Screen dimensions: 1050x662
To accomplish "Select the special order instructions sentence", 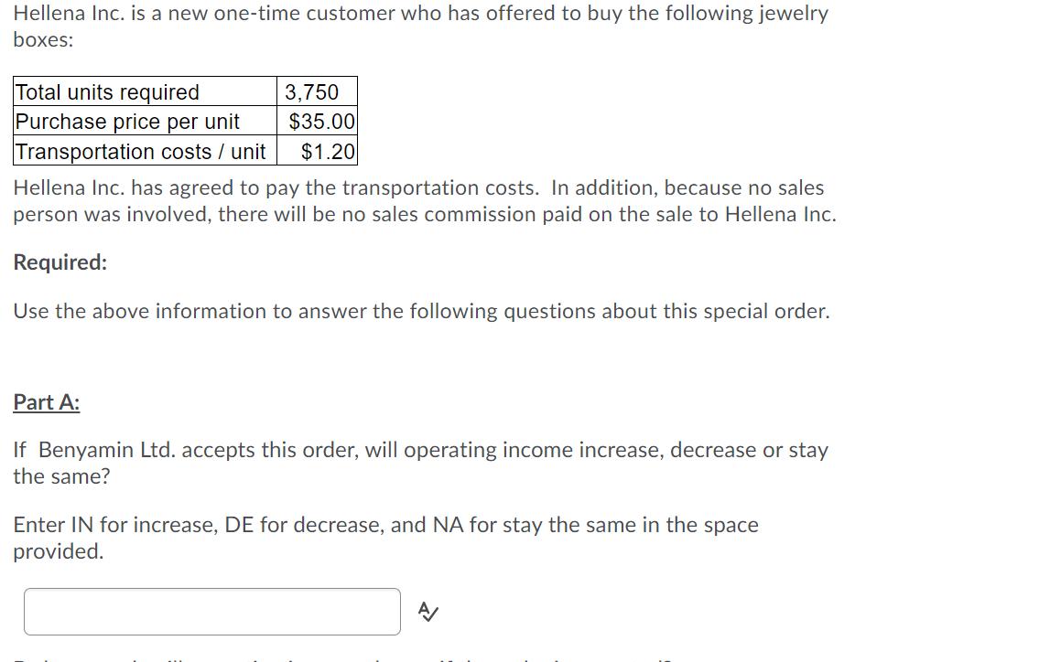I will point(421,310).
